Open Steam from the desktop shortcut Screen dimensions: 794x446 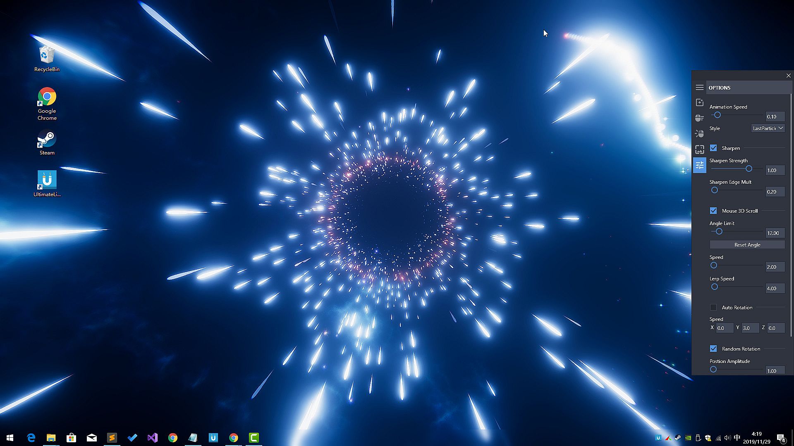tap(47, 143)
